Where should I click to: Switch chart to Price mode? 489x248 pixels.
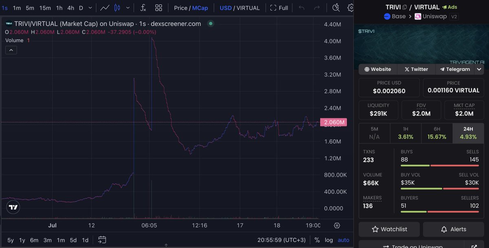tap(181, 8)
